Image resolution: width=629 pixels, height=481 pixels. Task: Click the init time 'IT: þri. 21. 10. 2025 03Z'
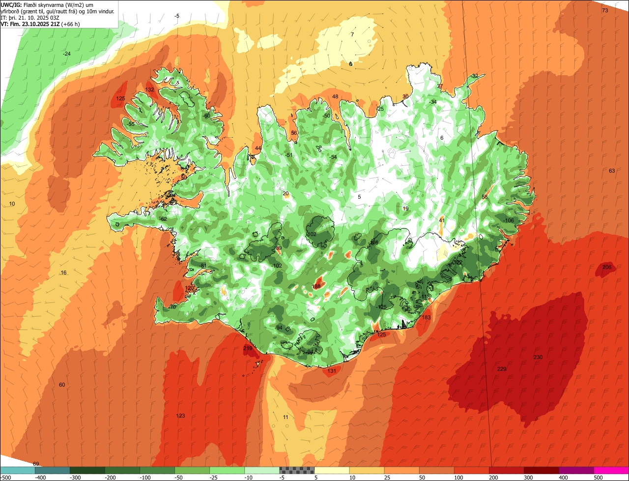click(x=30, y=18)
